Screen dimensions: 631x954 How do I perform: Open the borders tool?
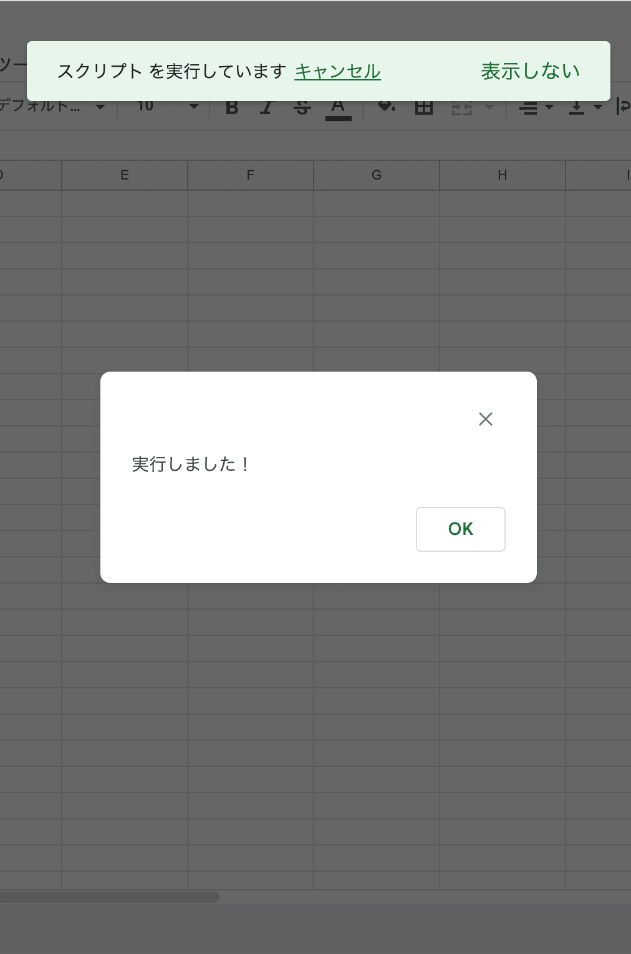(424, 108)
